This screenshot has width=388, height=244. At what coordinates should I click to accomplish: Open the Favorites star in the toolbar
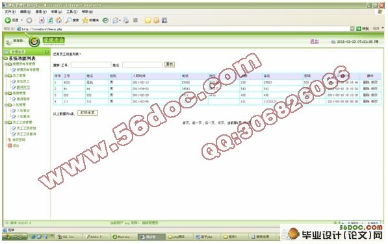point(85,20)
